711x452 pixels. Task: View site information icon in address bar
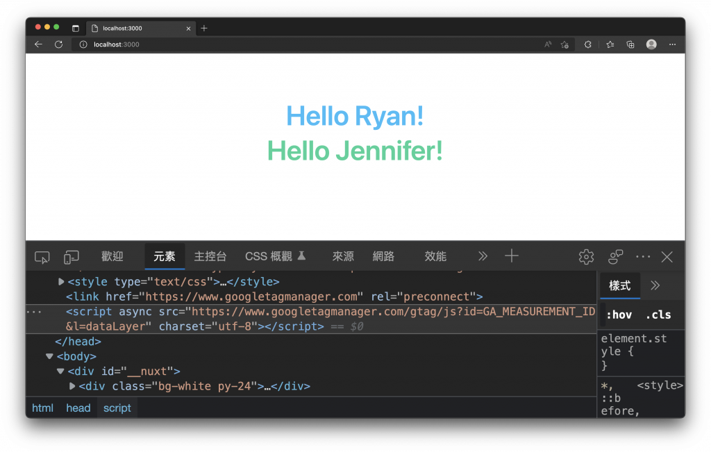83,44
